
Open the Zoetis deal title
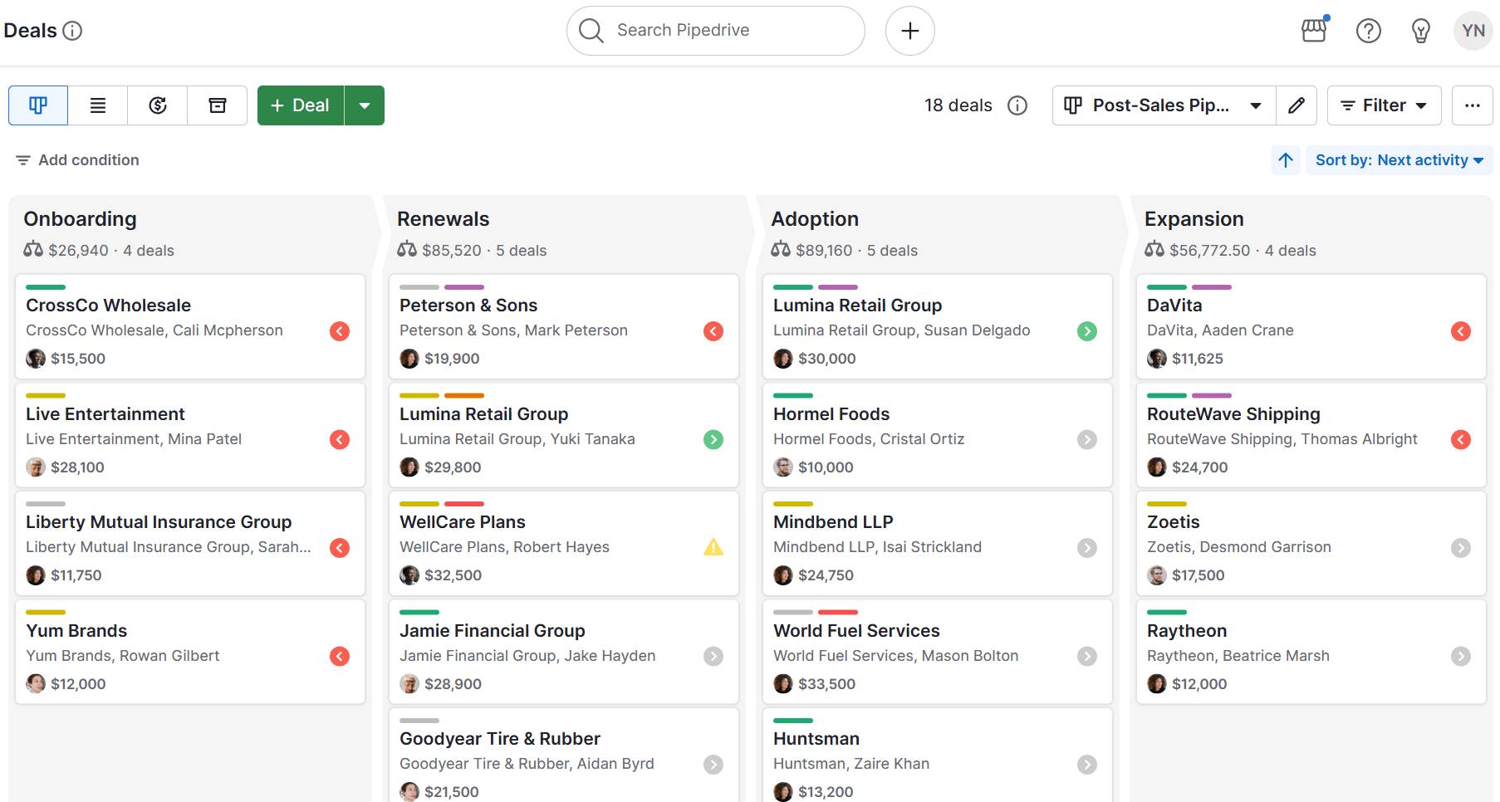tap(1174, 522)
